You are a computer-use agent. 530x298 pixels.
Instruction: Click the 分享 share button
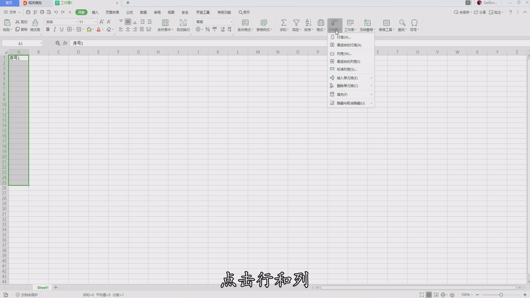(x=480, y=12)
